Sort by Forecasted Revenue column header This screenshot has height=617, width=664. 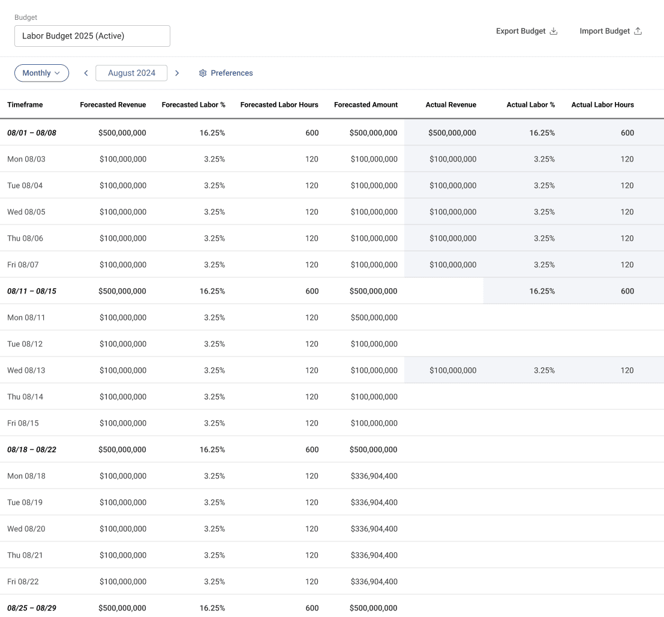pyautogui.click(x=113, y=104)
